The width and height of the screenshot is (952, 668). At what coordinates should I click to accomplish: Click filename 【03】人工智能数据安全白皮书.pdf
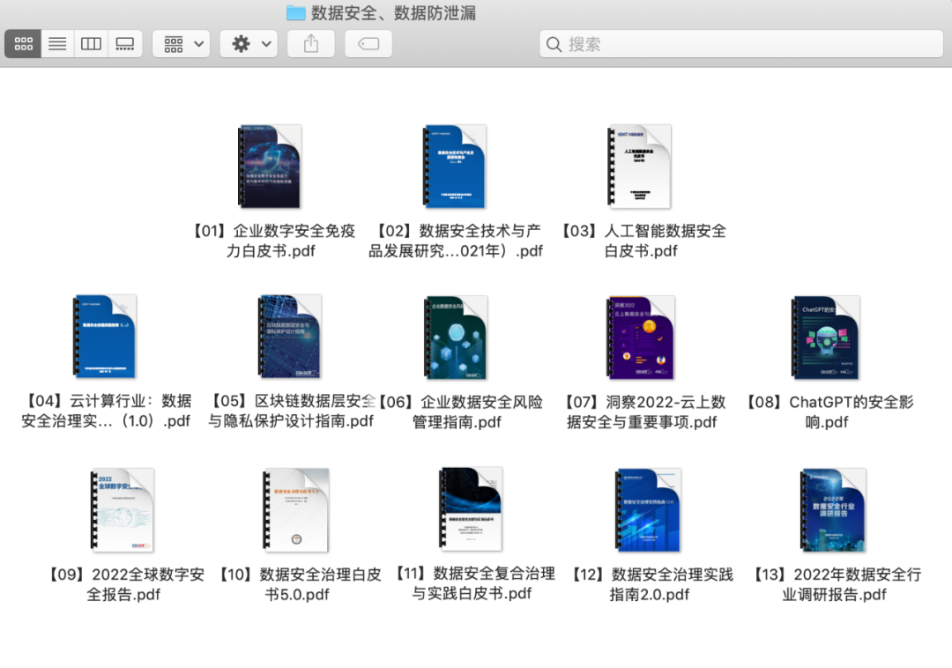pos(641,241)
